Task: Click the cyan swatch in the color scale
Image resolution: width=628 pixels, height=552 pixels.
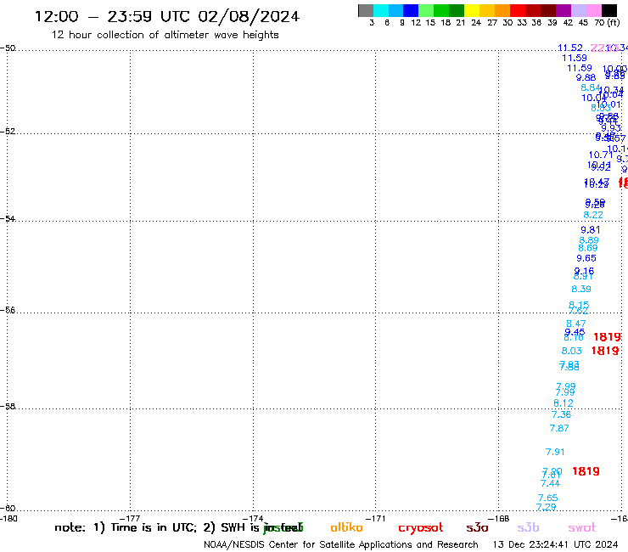Action: pyautogui.click(x=381, y=10)
